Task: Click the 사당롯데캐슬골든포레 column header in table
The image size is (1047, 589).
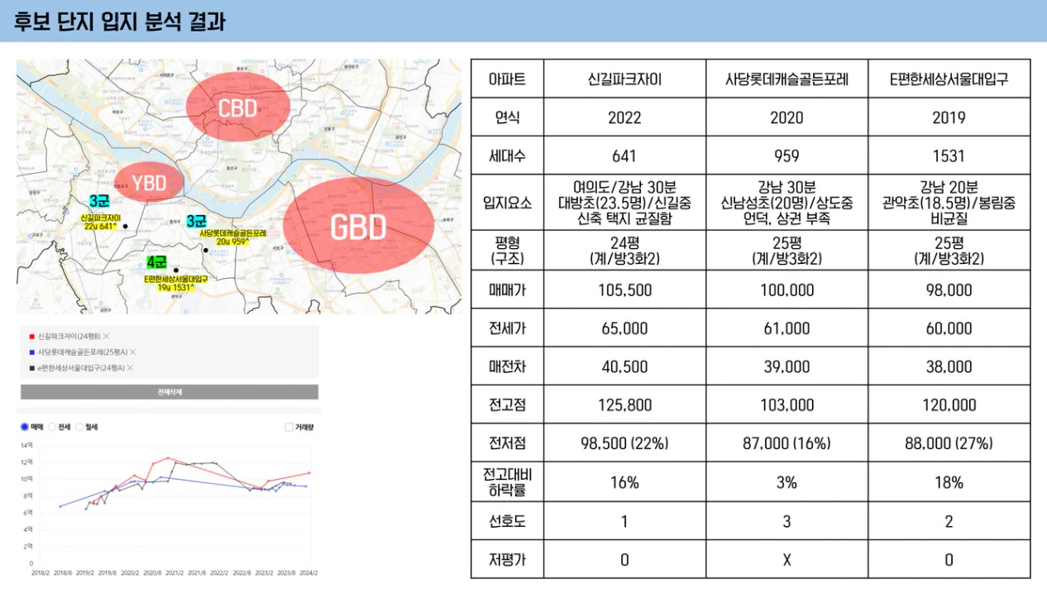Action: 786,79
